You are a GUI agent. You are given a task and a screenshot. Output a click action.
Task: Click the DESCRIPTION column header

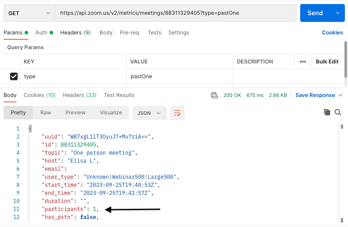(x=255, y=62)
